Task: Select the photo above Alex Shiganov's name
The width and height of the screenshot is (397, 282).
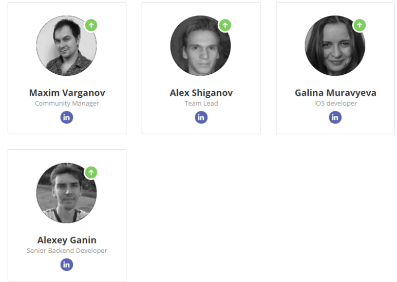Action: 200,46
